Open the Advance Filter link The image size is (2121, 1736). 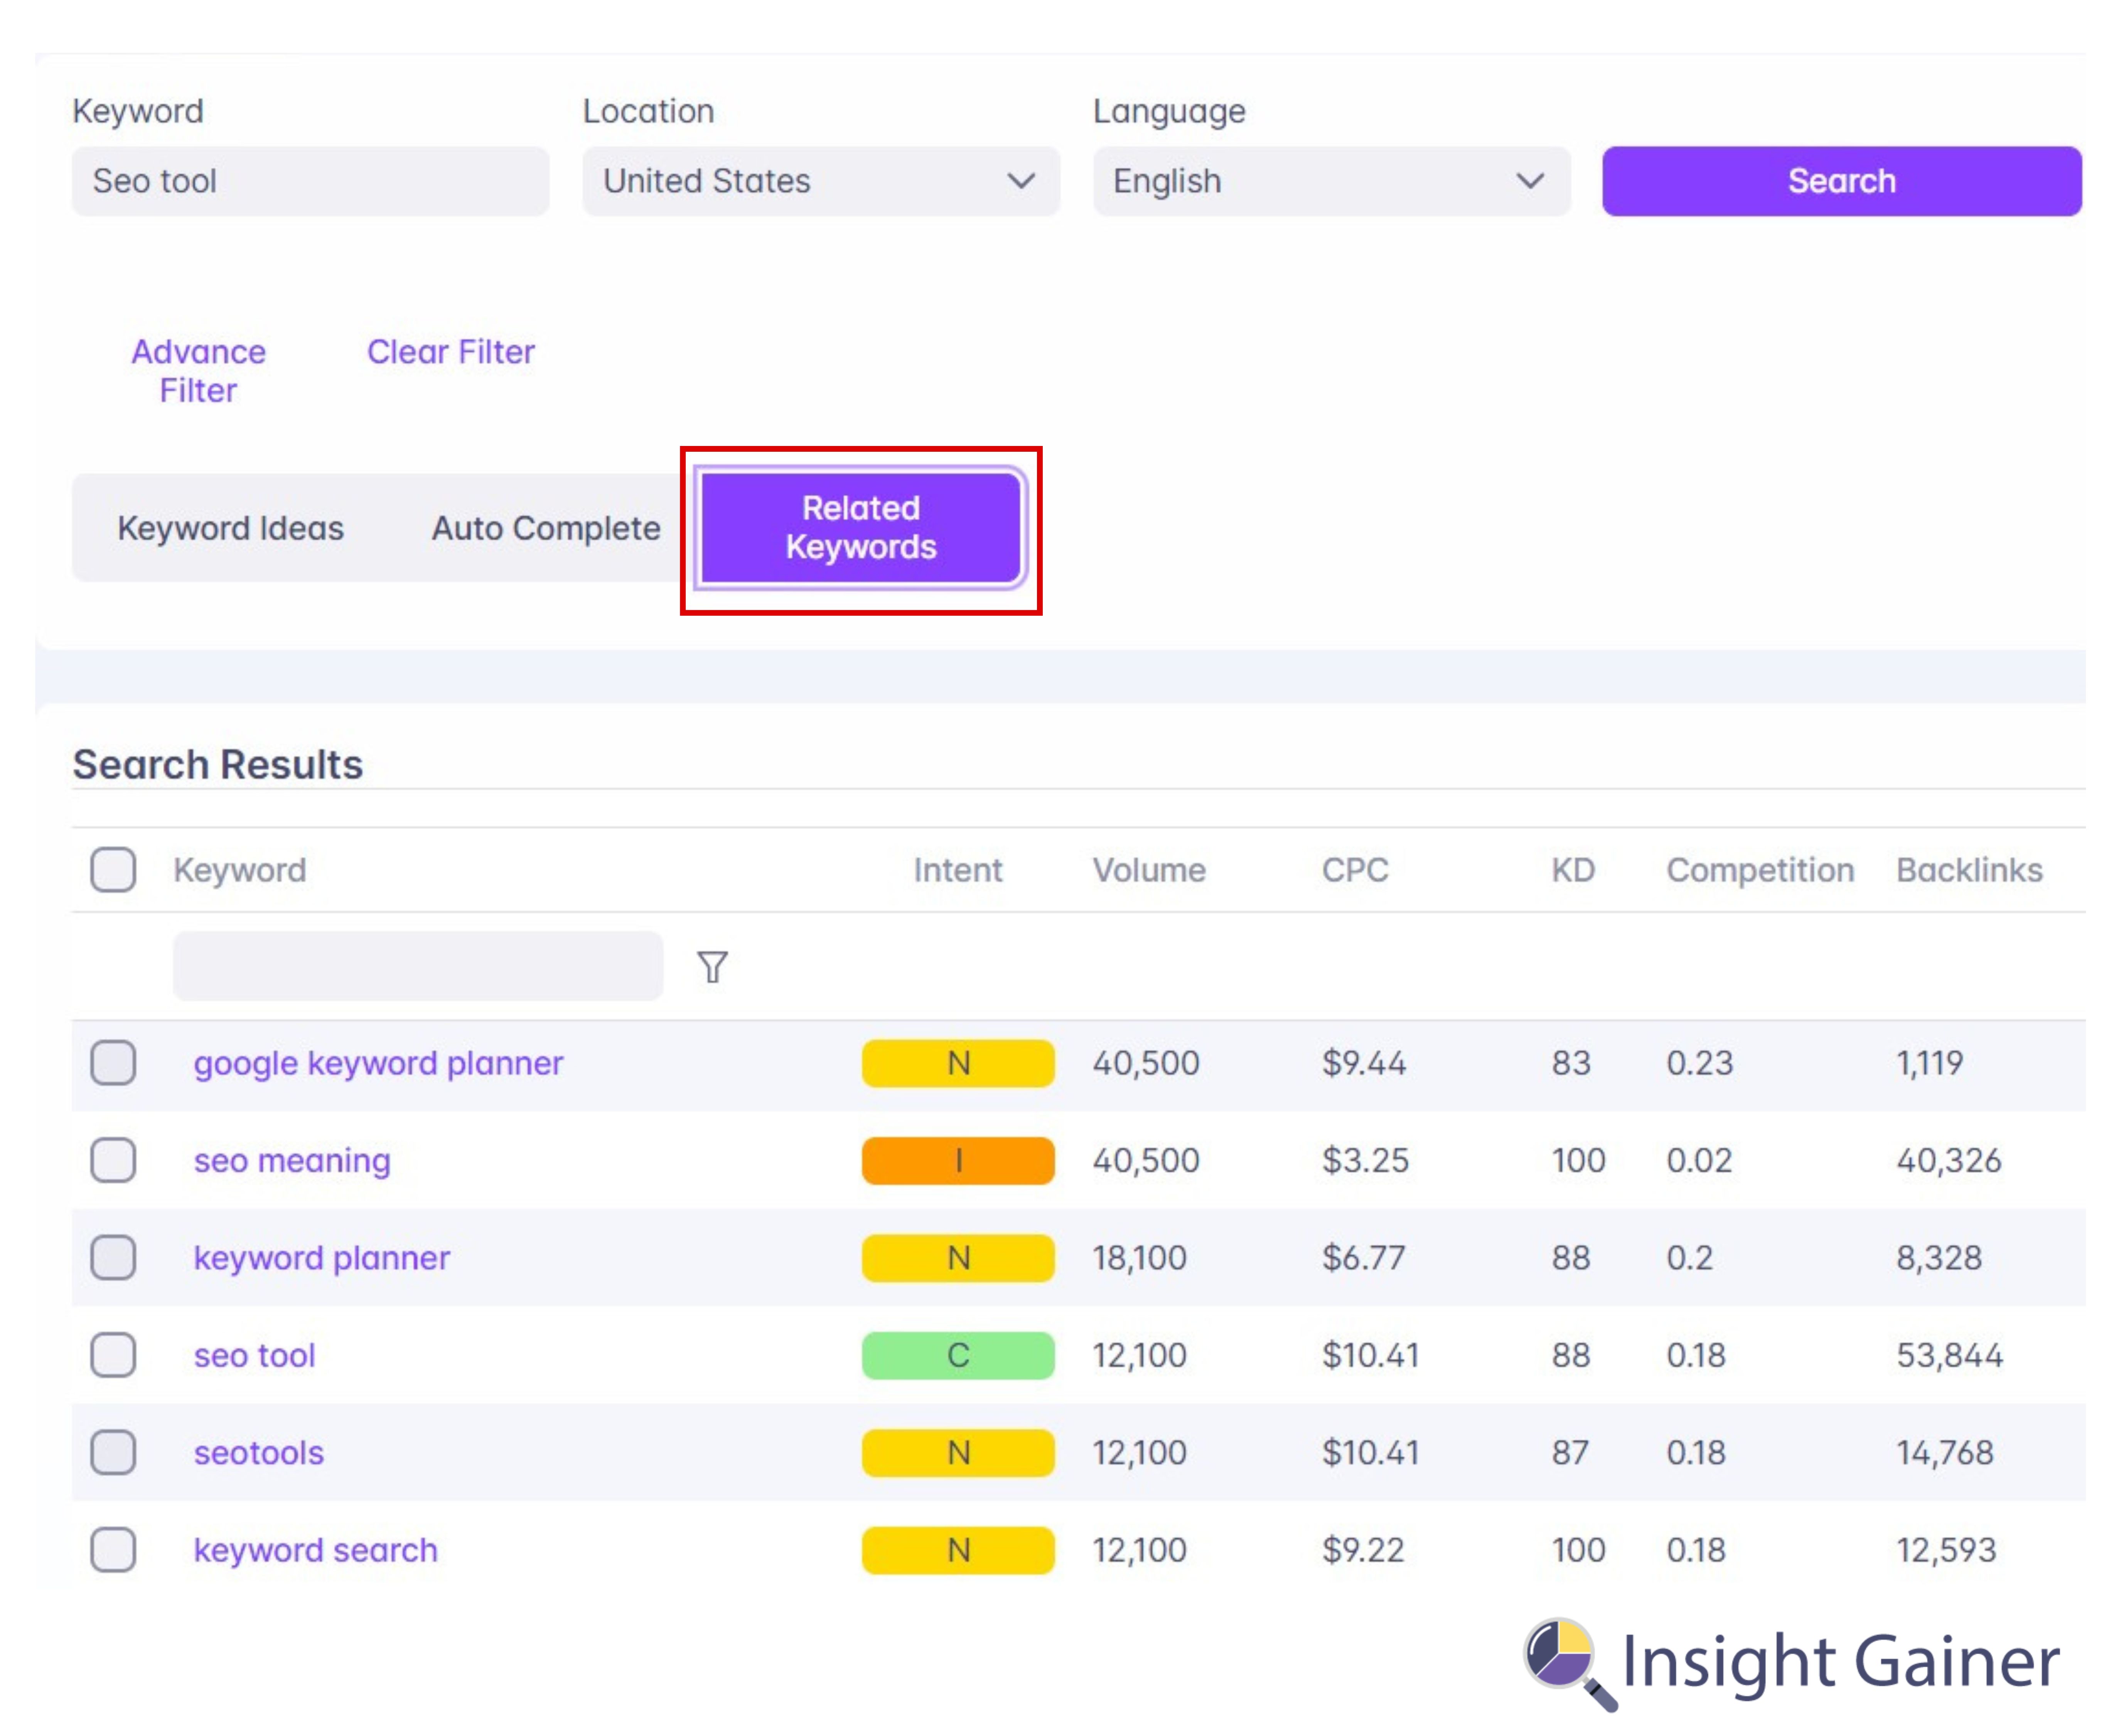pyautogui.click(x=199, y=371)
